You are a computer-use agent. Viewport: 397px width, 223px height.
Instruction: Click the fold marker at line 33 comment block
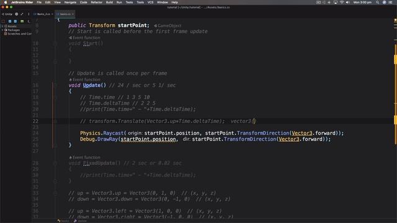tap(55, 193)
